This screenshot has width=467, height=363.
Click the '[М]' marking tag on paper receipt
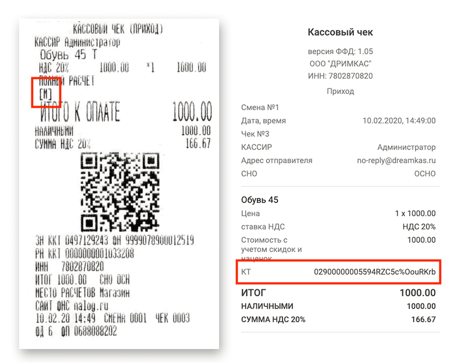pyautogui.click(x=45, y=94)
